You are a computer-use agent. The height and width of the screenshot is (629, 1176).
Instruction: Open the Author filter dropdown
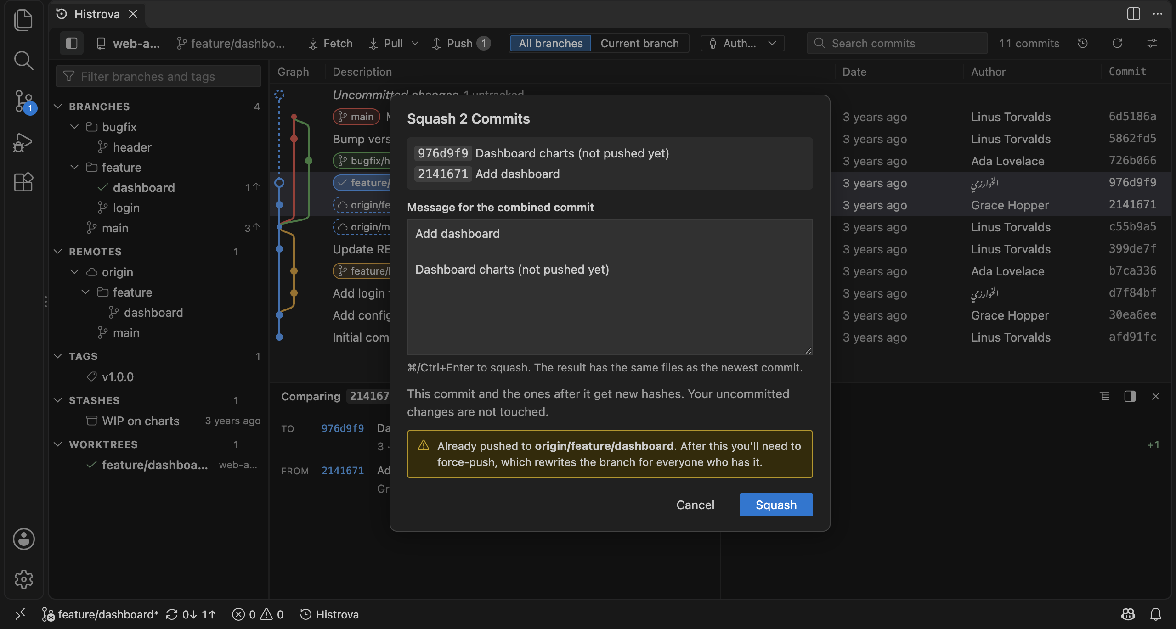click(742, 43)
